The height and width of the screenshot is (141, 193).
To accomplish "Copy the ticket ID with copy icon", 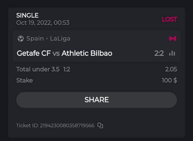I will [100, 126].
